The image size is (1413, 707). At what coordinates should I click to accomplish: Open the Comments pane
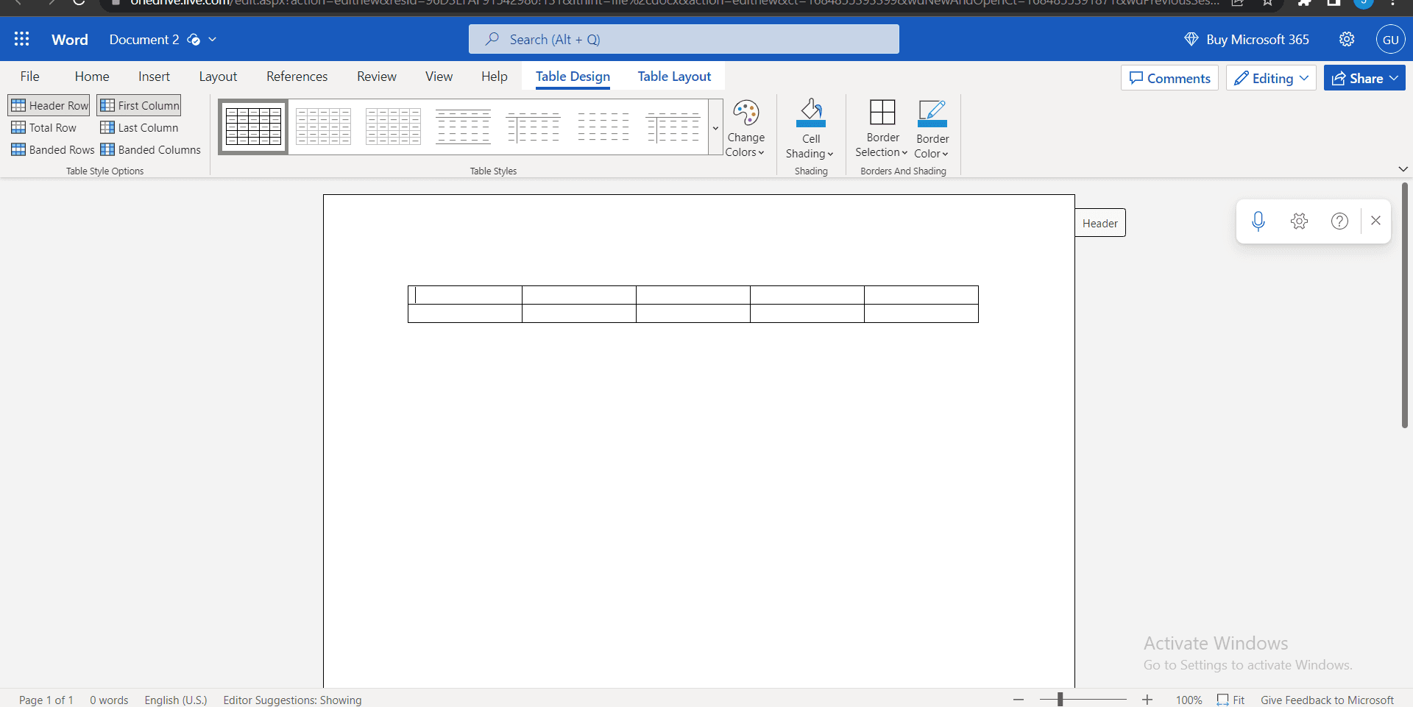[1169, 77]
